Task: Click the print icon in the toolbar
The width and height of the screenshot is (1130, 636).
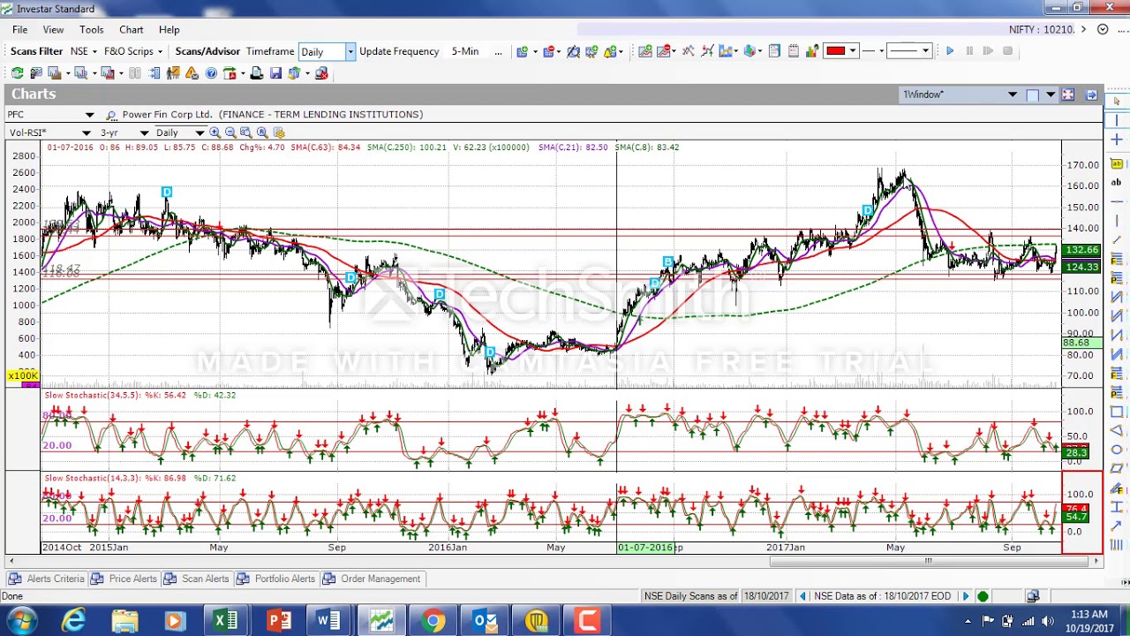Action: (257, 73)
